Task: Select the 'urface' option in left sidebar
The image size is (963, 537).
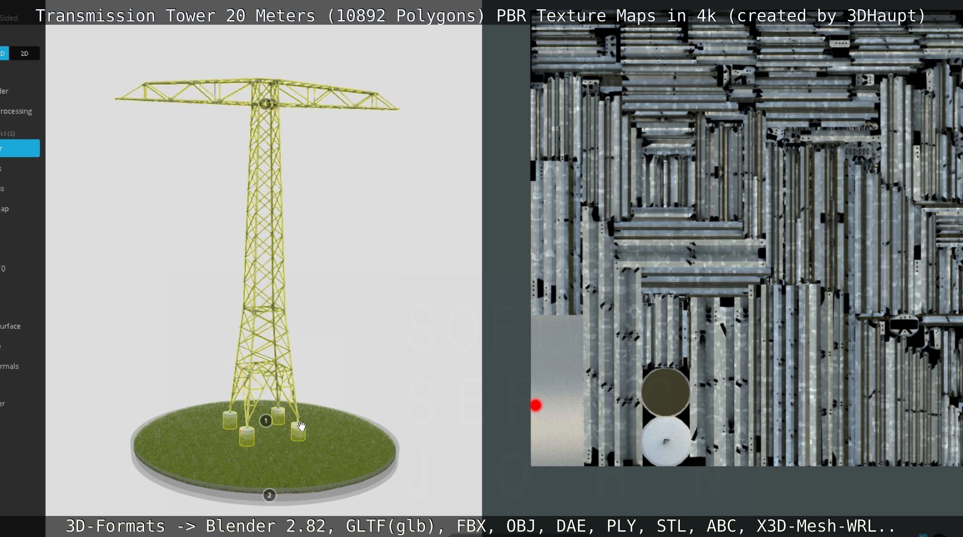Action: click(x=10, y=326)
